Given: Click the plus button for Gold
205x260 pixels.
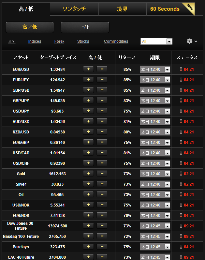Looking at the screenshot, I should 88,174.
